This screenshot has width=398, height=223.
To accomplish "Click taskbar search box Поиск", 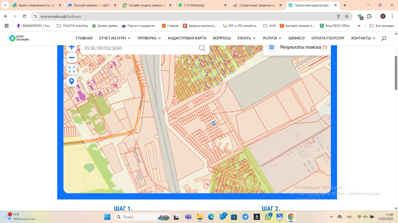I will point(142,217).
